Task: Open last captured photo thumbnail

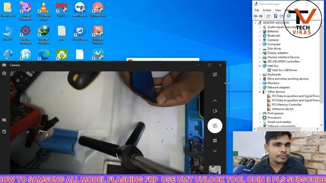Action: click(x=215, y=170)
